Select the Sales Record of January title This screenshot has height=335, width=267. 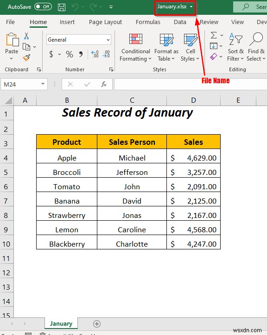click(x=127, y=112)
